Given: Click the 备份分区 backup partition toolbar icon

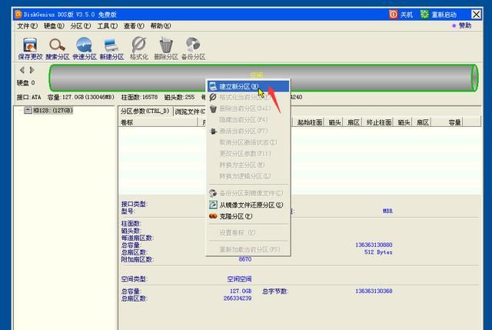Looking at the screenshot, I should pos(193,48).
